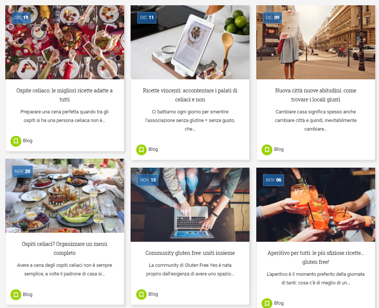Open the city street map thumbnail
Viewport: 379px width, 308px height.
316,42
